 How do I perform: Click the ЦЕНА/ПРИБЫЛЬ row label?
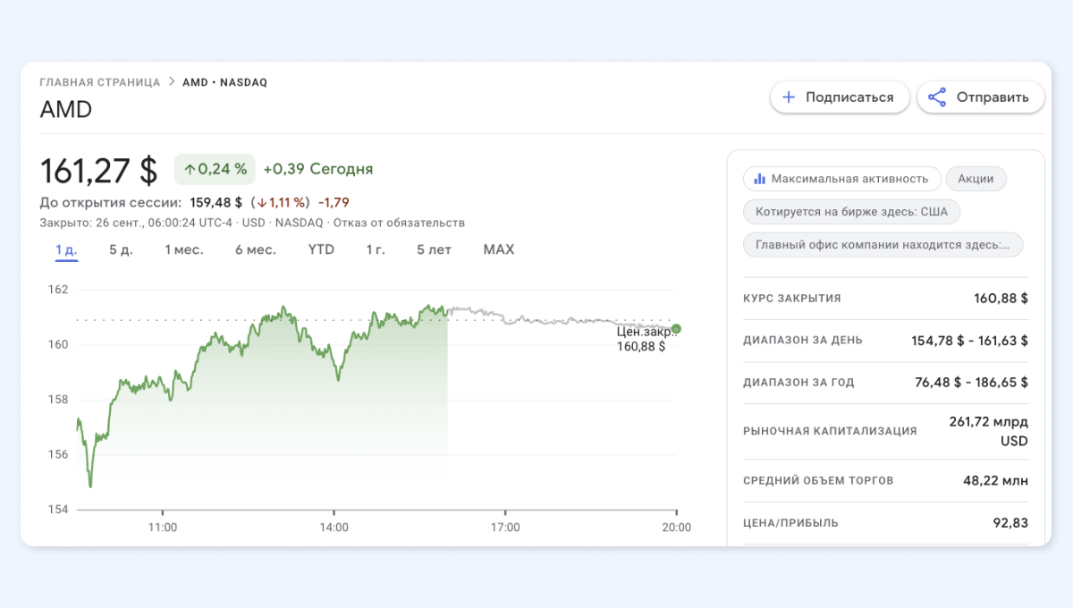(x=790, y=523)
